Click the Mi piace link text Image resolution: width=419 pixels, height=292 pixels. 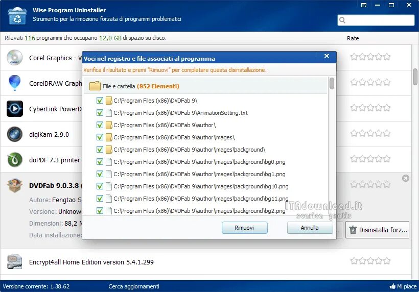click(x=407, y=286)
